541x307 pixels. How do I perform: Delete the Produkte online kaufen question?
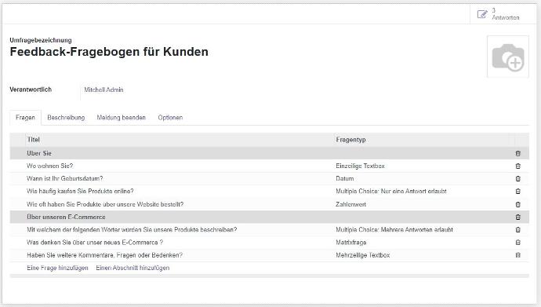[x=518, y=192]
